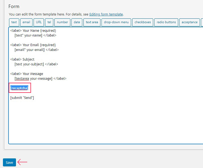This screenshot has height=168, width=203.
Task: Click the <label> Subject line
Action: click(22, 59)
